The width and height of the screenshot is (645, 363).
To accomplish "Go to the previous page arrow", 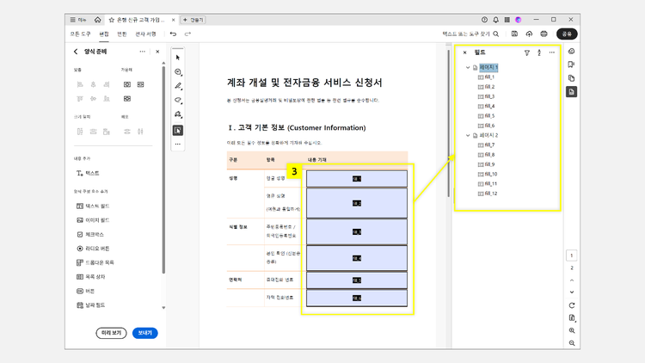I will coord(572,280).
